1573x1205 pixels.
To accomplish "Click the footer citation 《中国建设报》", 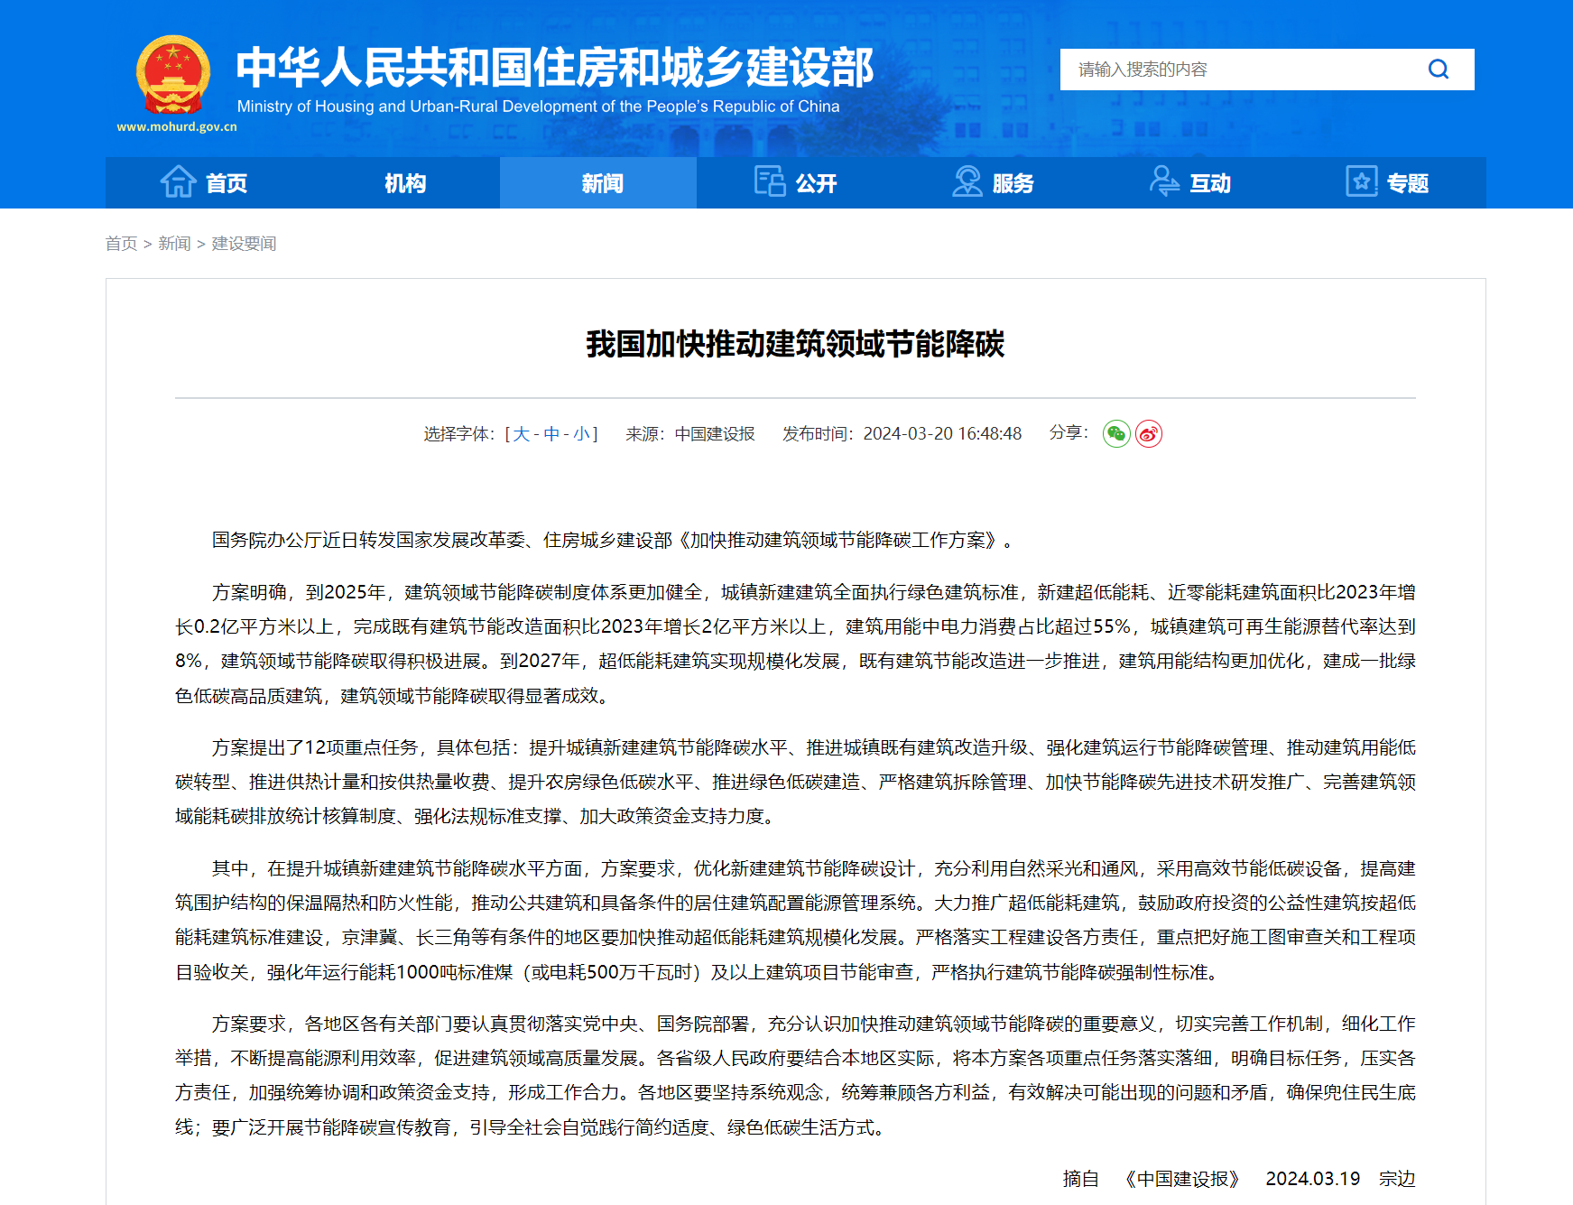I will point(1182,1179).
